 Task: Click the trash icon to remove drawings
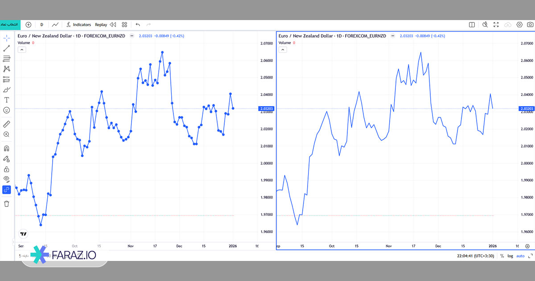(x=7, y=204)
